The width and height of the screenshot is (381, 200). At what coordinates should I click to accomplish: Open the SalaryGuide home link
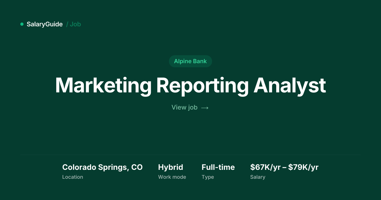tap(45, 24)
